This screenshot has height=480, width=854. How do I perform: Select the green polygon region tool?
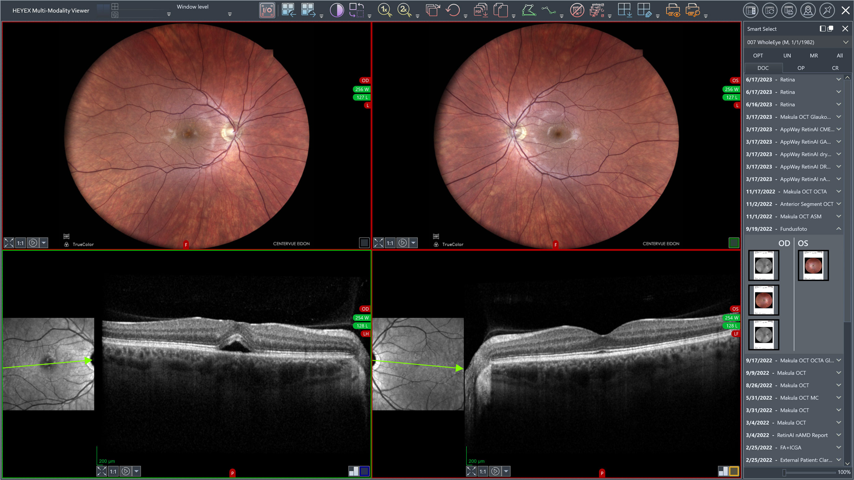tap(529, 10)
